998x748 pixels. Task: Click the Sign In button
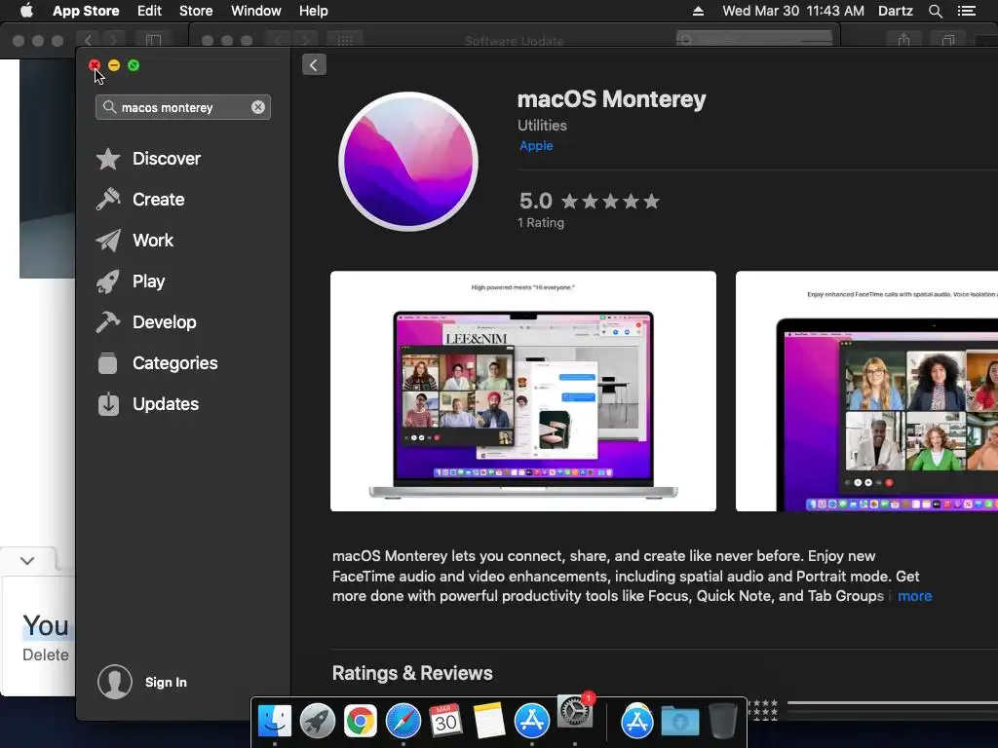point(166,682)
